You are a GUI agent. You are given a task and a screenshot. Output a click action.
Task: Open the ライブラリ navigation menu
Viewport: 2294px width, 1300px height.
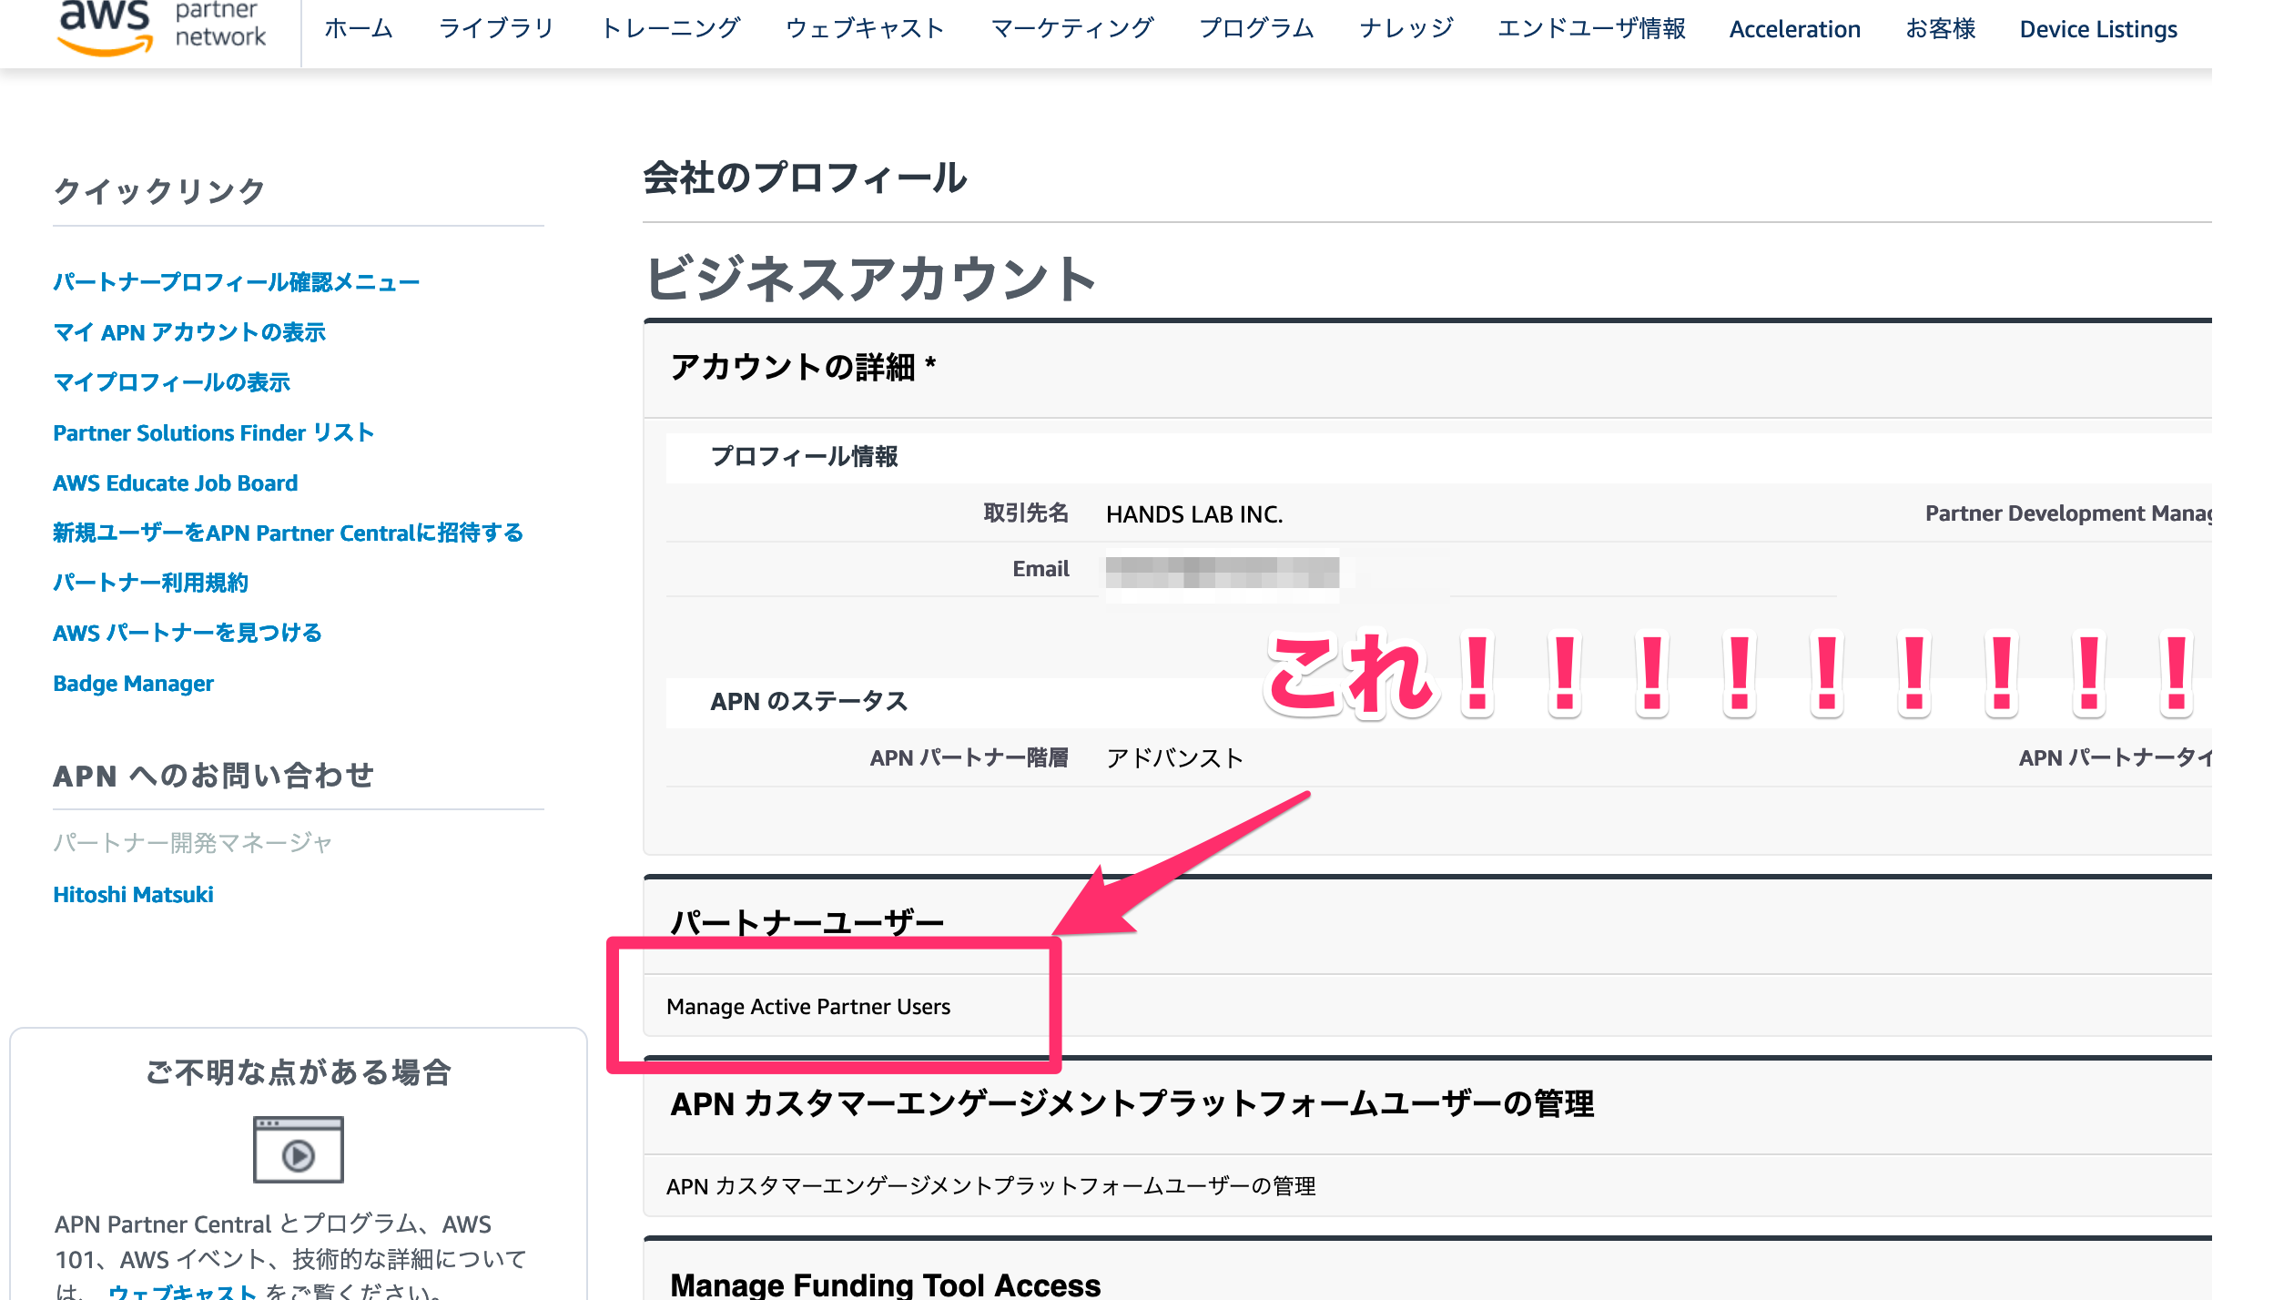click(496, 29)
